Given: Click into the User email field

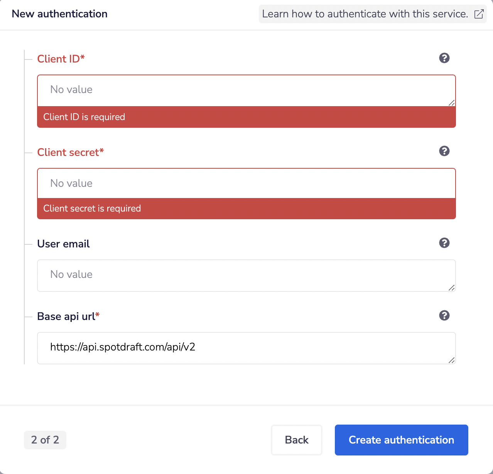Looking at the screenshot, I should click(x=246, y=275).
